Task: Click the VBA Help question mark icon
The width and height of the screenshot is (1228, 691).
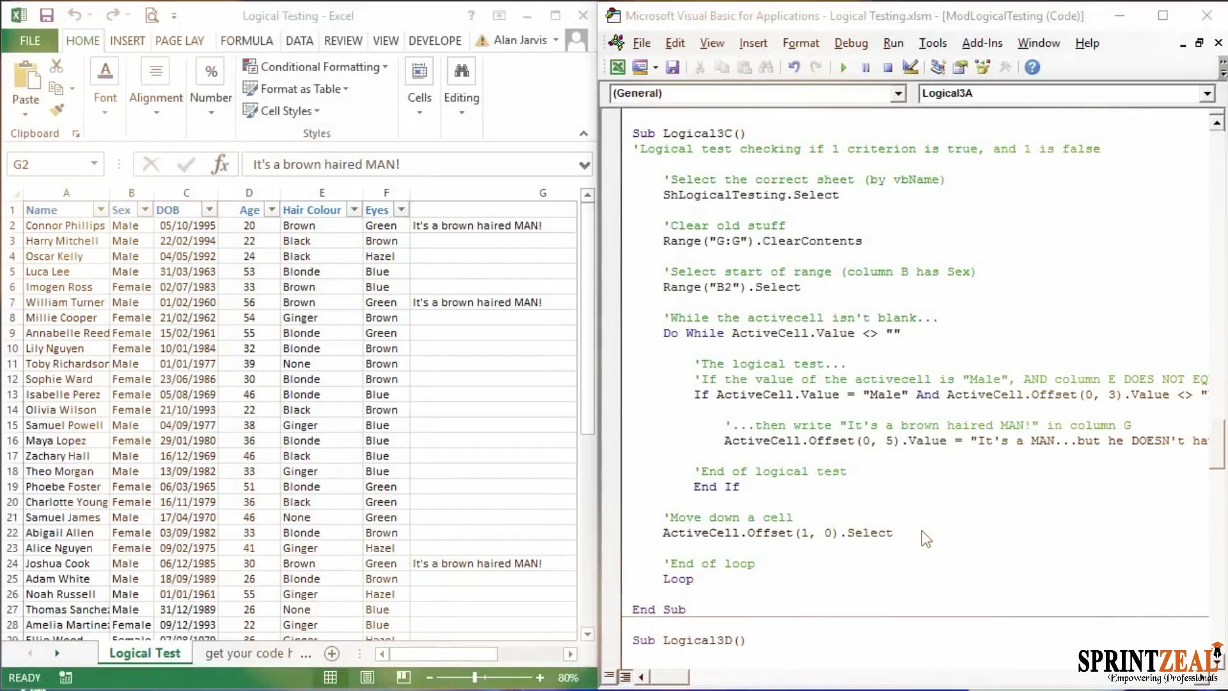Action: [x=1032, y=67]
